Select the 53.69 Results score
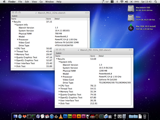Image resolution: width=160 pixels, height=120 pixels. tap(93, 59)
